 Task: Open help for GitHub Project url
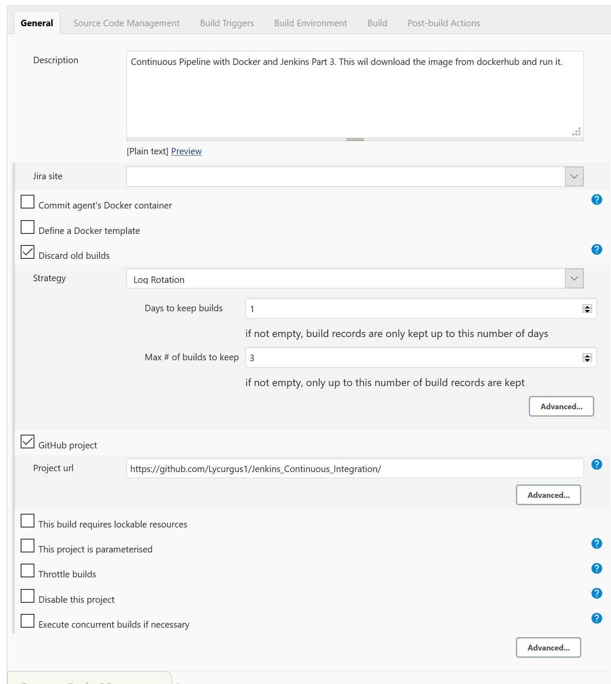(596, 464)
